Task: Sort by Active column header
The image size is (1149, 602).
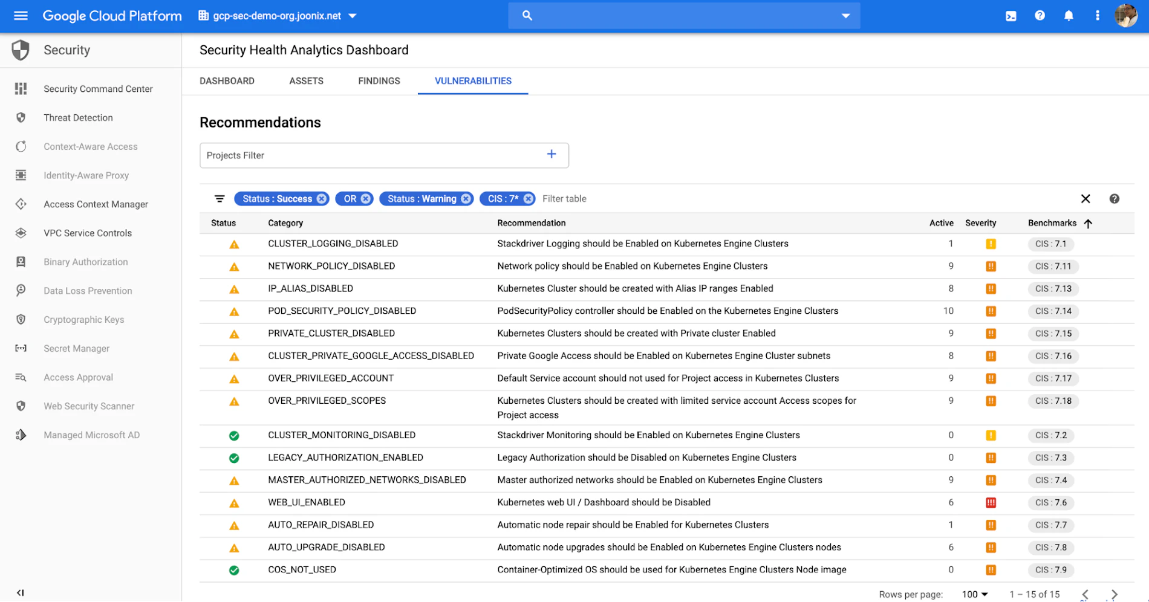Action: [942, 223]
